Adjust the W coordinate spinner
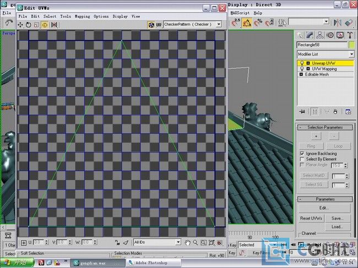Viewport: 358px width, 268px height. pyautogui.click(x=95, y=242)
